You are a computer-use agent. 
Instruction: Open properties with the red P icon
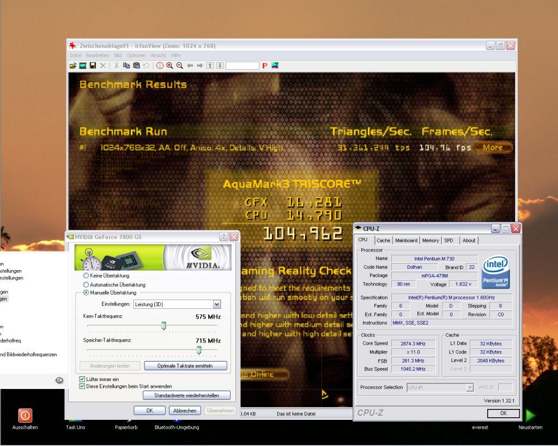coord(264,66)
